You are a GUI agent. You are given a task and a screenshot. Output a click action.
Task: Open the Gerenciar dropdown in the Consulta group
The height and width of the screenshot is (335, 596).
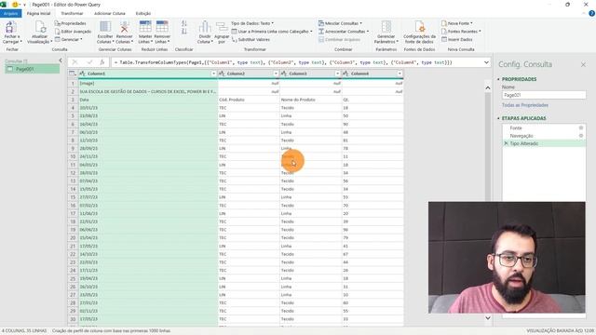[x=68, y=39]
